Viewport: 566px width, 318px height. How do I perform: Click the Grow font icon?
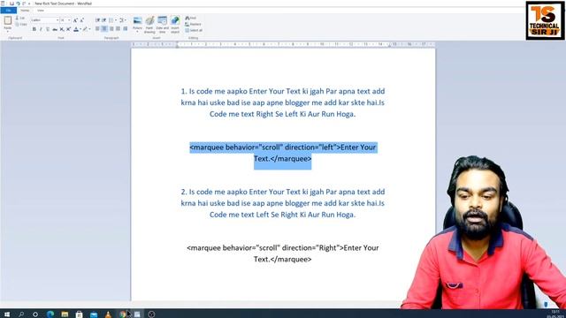click(75, 20)
